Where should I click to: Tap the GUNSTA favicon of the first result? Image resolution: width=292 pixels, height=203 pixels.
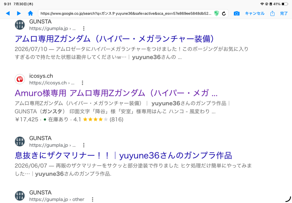[20, 25]
